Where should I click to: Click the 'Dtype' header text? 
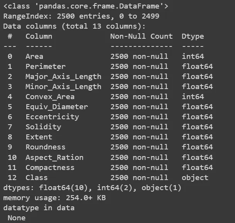(192, 36)
